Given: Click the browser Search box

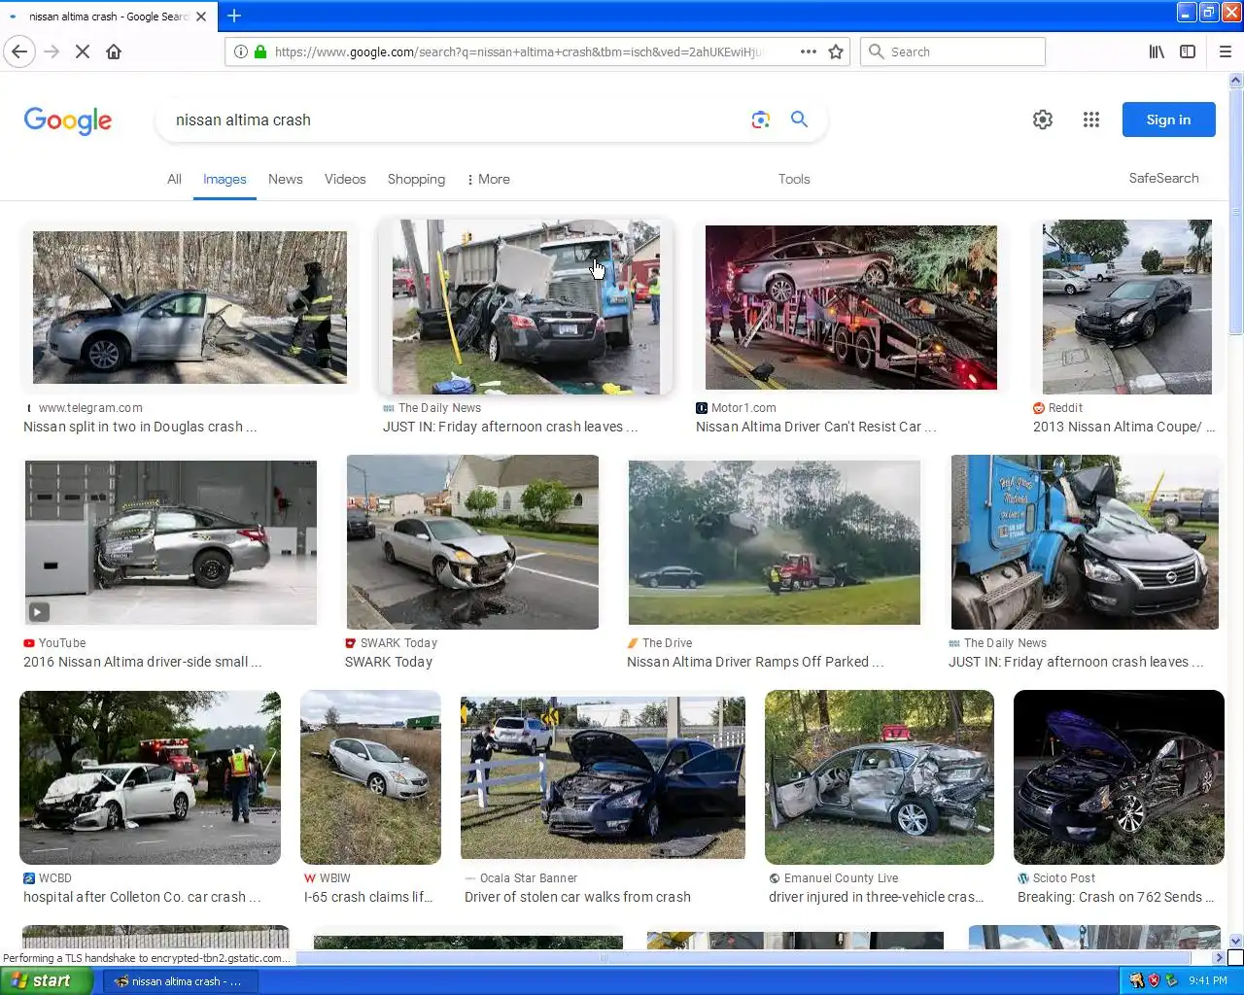Looking at the screenshot, I should point(952,51).
